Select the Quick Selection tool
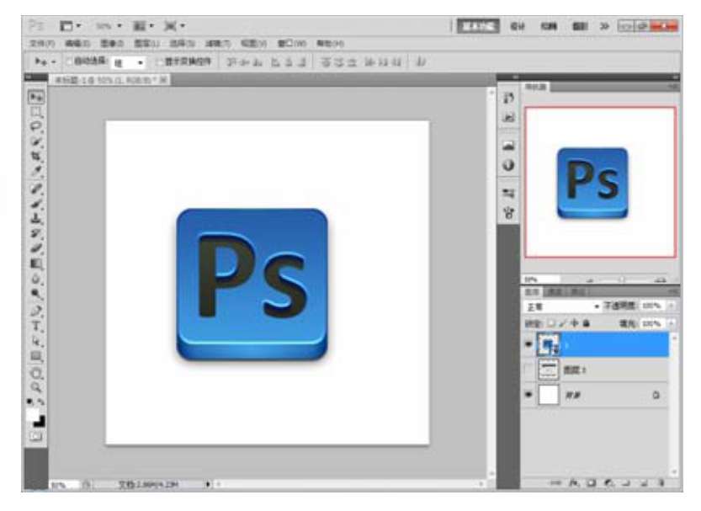 click(36, 141)
